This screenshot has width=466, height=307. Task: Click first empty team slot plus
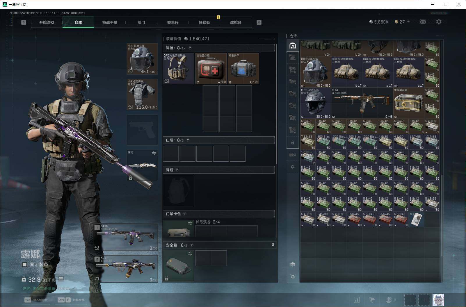(x=410, y=300)
